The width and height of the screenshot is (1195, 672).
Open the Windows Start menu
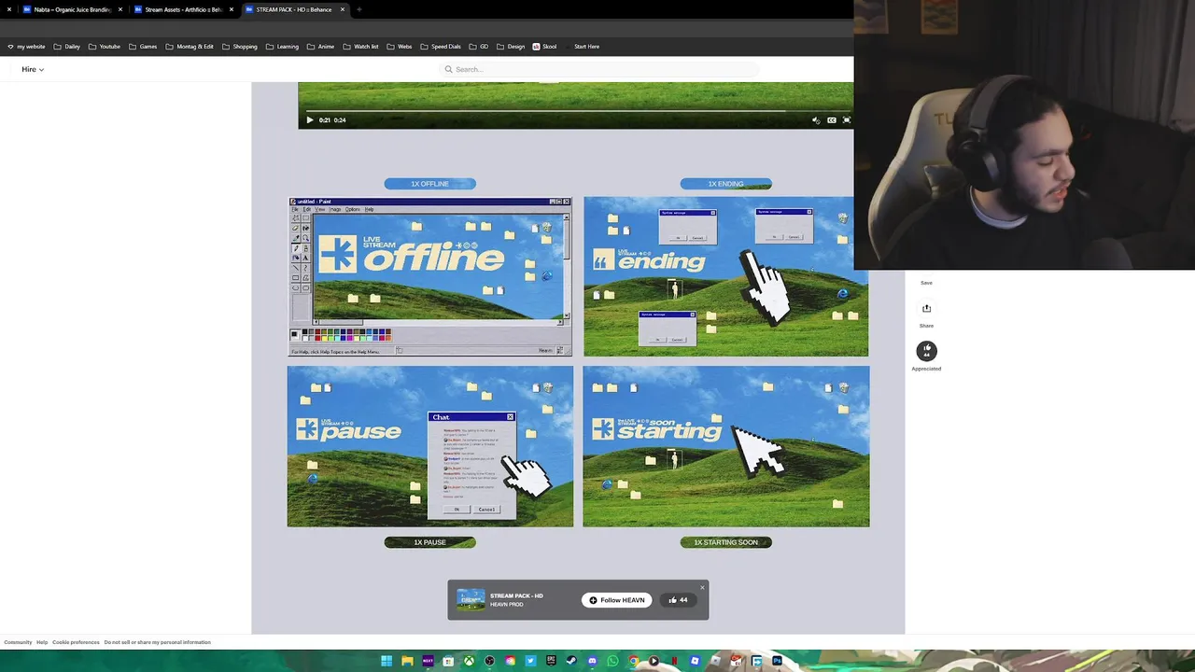[x=387, y=661]
